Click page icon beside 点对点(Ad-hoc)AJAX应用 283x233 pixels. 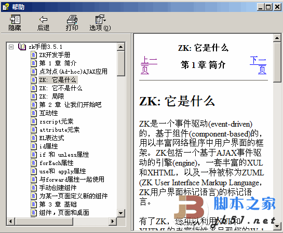(x=34, y=72)
